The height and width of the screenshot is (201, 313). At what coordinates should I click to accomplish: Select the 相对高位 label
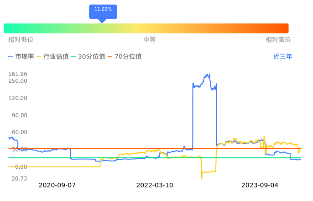click(278, 40)
